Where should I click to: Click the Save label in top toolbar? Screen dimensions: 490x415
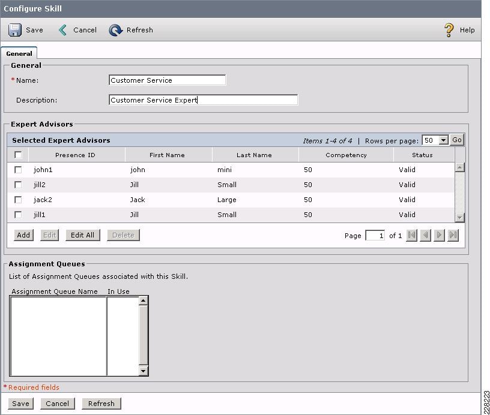click(x=34, y=30)
